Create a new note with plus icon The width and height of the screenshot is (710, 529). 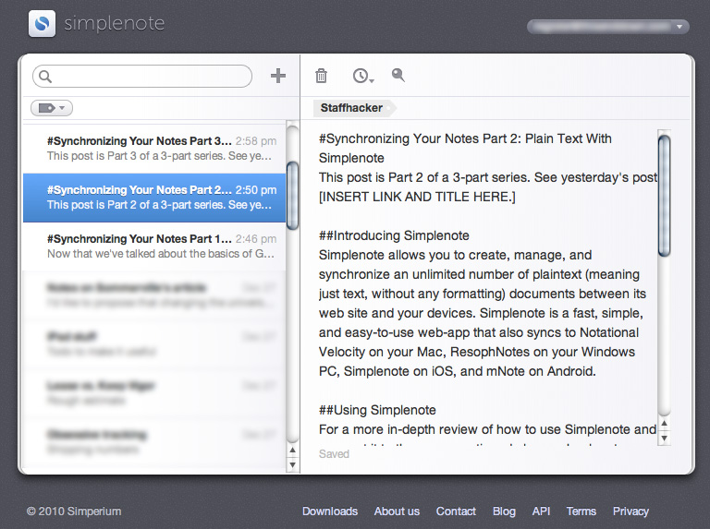tap(278, 76)
